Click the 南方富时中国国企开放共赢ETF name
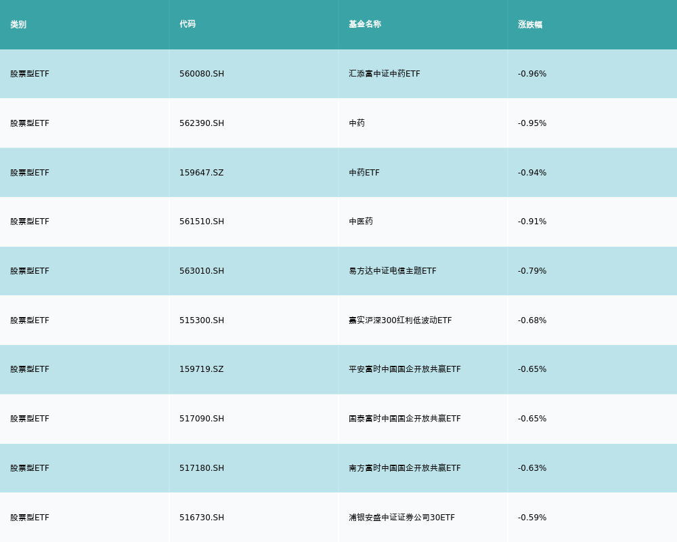 pyautogui.click(x=405, y=468)
